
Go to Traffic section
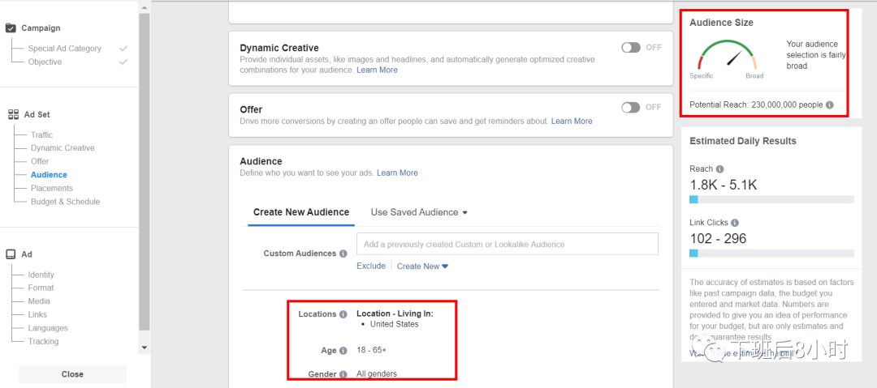point(42,134)
